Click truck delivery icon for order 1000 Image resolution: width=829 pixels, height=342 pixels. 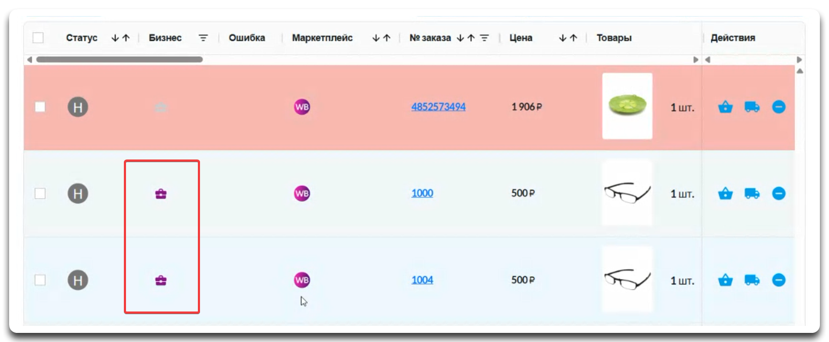pos(752,193)
